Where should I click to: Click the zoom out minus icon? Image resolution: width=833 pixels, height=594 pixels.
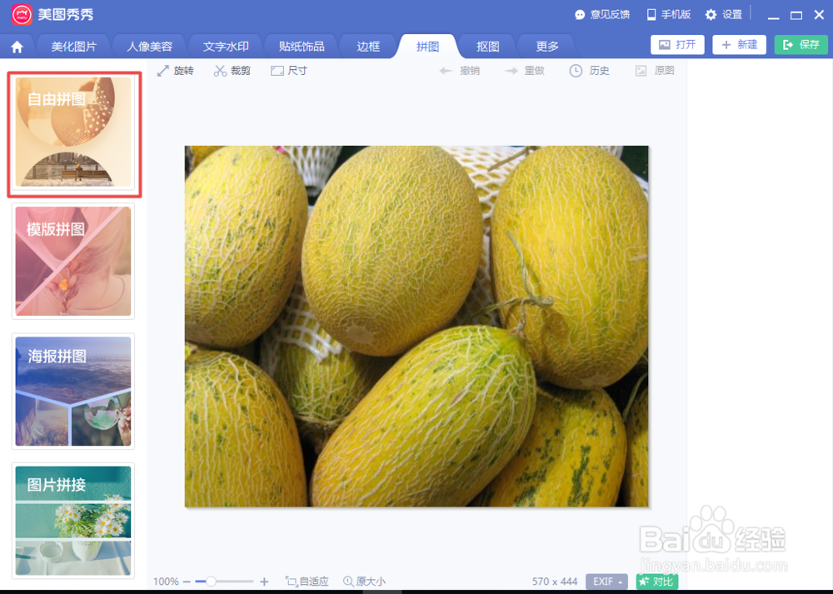tap(187, 582)
